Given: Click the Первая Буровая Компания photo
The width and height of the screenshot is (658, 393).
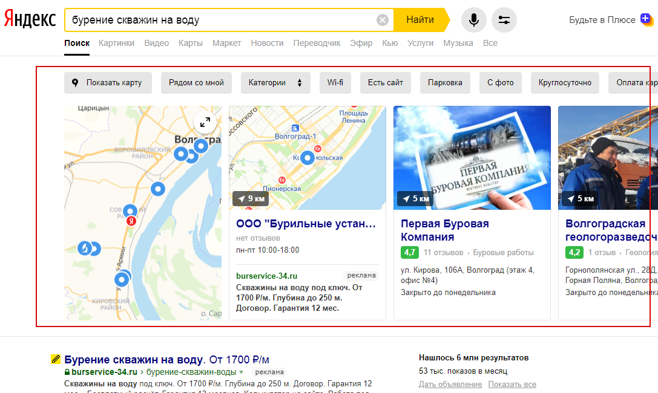Looking at the screenshot, I should tap(472, 158).
